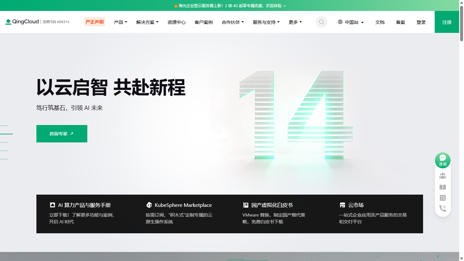Open AI 算力产品与服务手册 link
Viewport: 464px width, 261px height.
[x=84, y=205]
